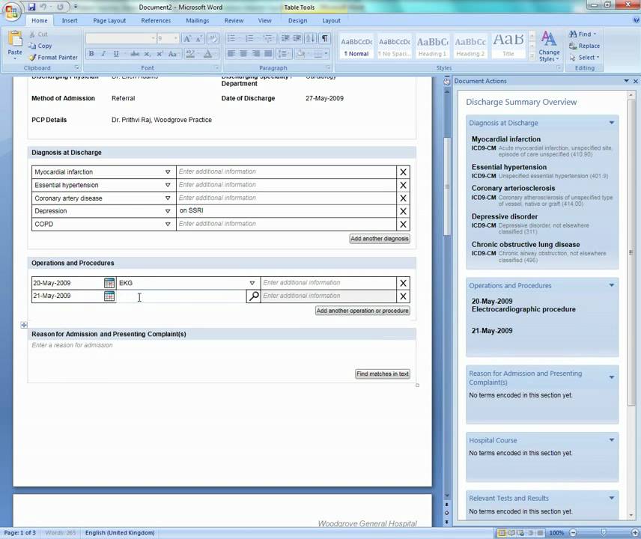
Task: Open the Mailings tab
Action: point(198,20)
